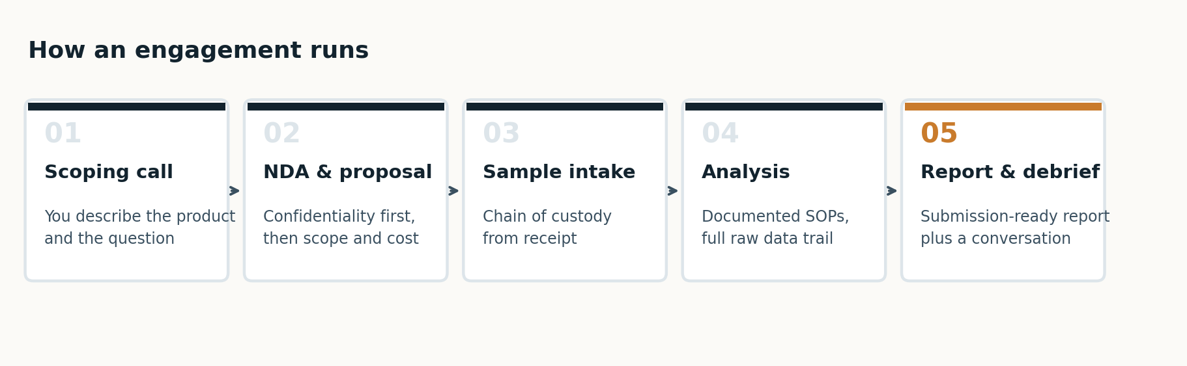The height and width of the screenshot is (366, 1187).
Task: Select the Sample intake heading
Action: [559, 172]
